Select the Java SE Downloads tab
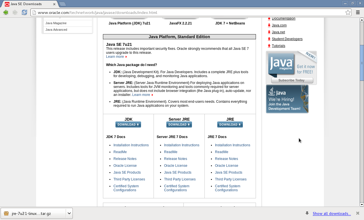Screen dimensions: 364x220 coord(29,4)
